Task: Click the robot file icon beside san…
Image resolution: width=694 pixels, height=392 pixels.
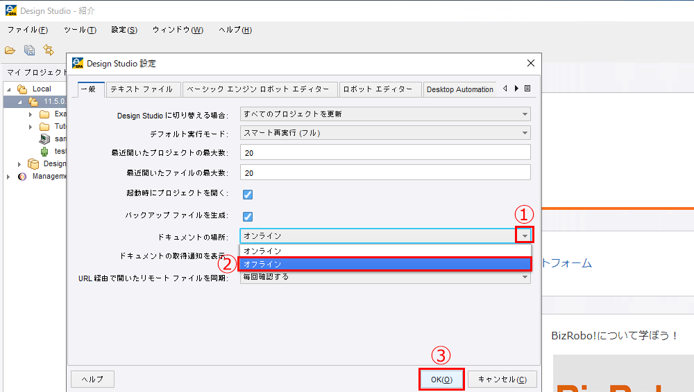Action: pos(44,139)
